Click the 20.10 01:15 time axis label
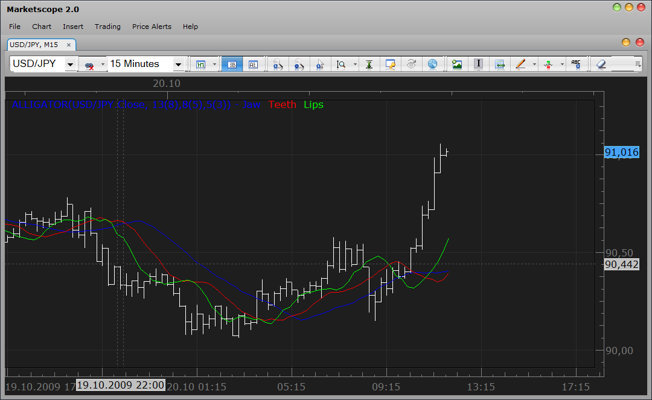This screenshot has height=400, width=652. [196, 387]
